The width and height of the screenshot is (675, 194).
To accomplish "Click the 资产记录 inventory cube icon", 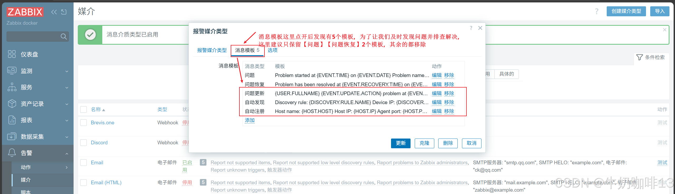I will [12, 104].
